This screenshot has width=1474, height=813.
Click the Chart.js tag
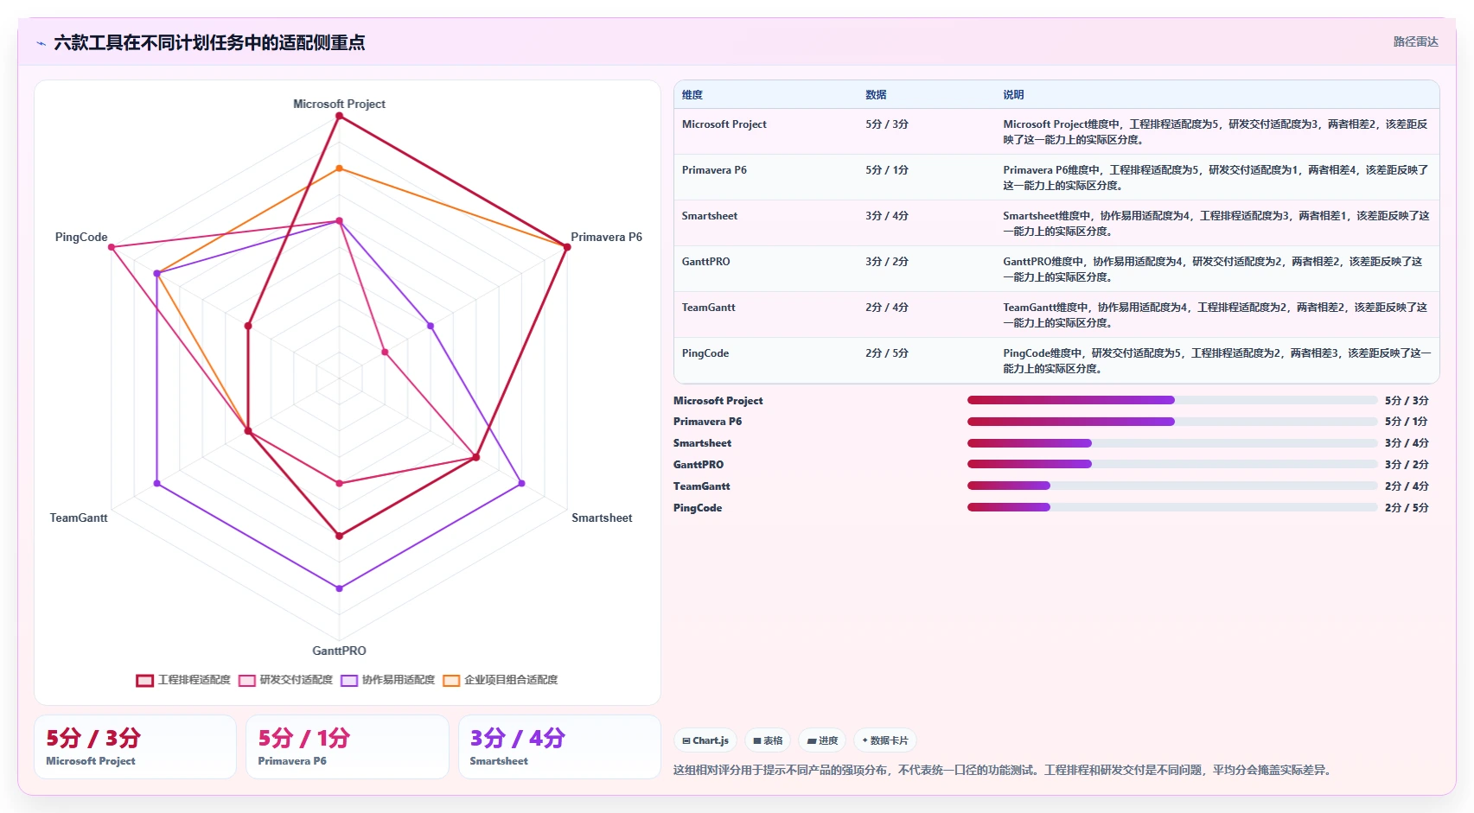click(705, 740)
